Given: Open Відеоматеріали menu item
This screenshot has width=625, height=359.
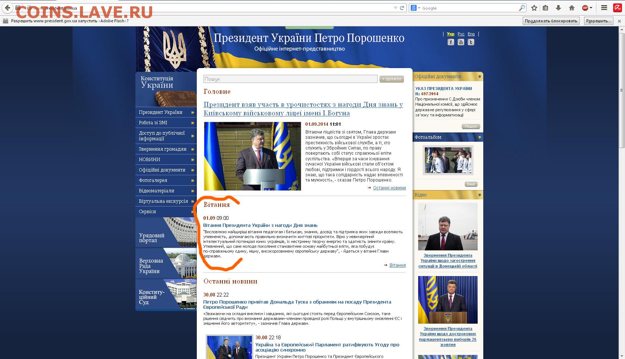Looking at the screenshot, I should coord(166,191).
